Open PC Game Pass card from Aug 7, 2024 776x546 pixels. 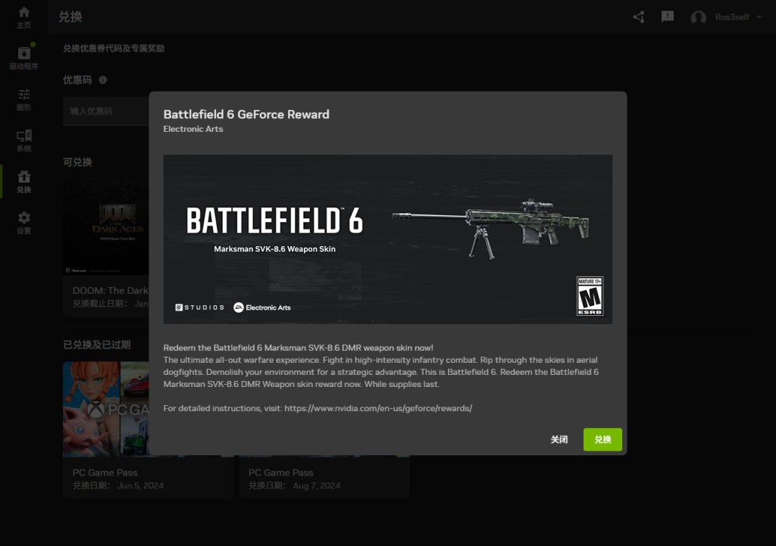[324, 479]
